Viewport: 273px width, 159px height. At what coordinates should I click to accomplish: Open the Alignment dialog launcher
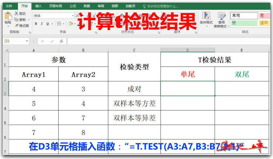point(159,32)
